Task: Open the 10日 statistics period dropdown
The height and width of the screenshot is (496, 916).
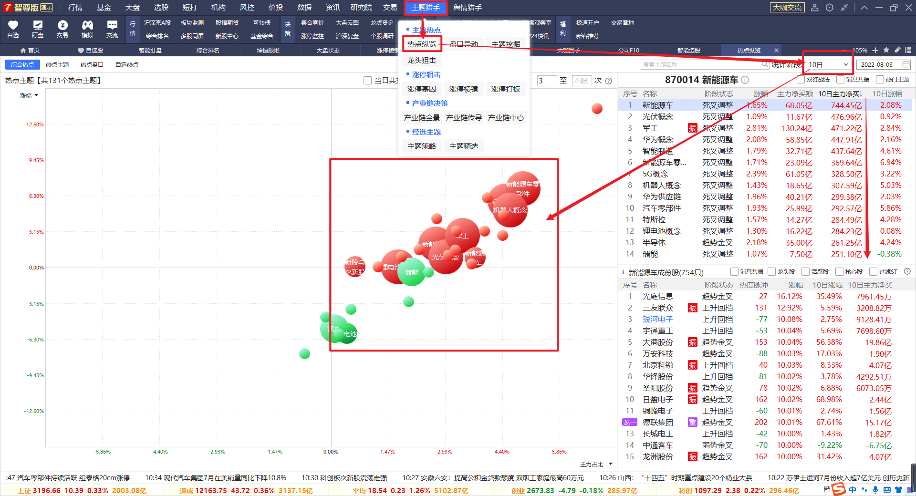Action: click(828, 64)
